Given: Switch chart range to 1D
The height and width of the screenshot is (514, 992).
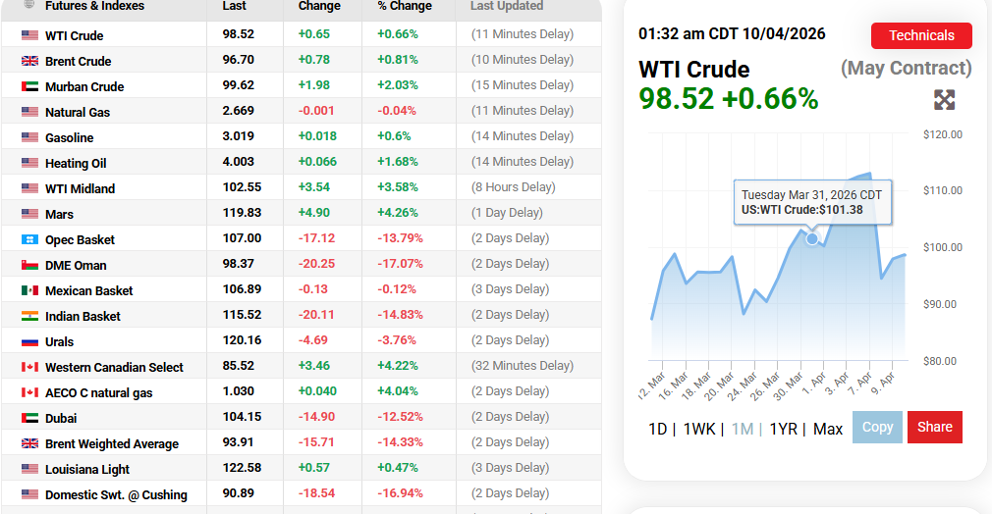Looking at the screenshot, I should 657,430.
